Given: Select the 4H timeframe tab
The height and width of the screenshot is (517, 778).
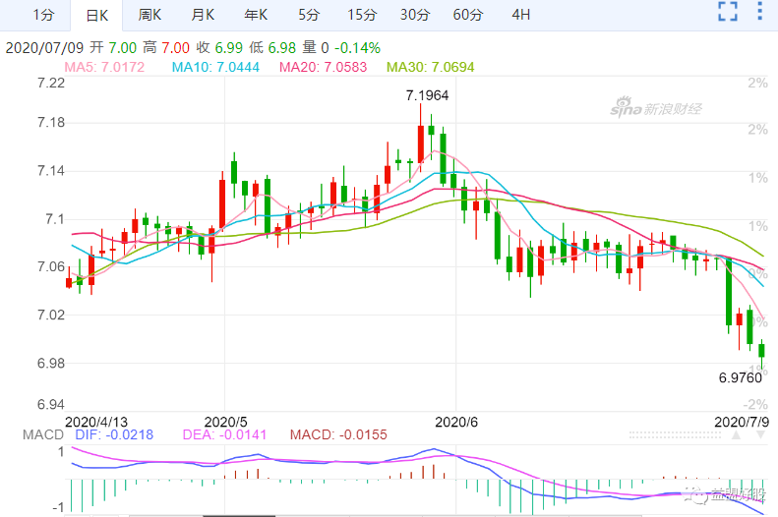Looking at the screenshot, I should click(x=521, y=15).
